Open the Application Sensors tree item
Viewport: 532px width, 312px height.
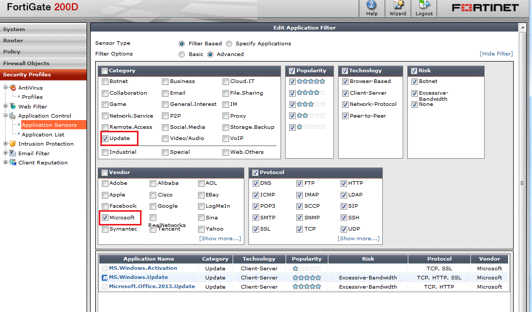(49, 125)
